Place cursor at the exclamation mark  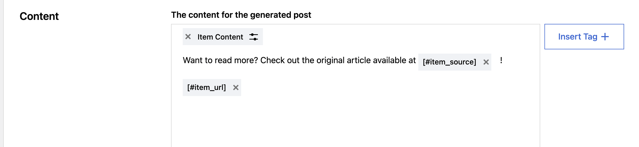coord(501,60)
